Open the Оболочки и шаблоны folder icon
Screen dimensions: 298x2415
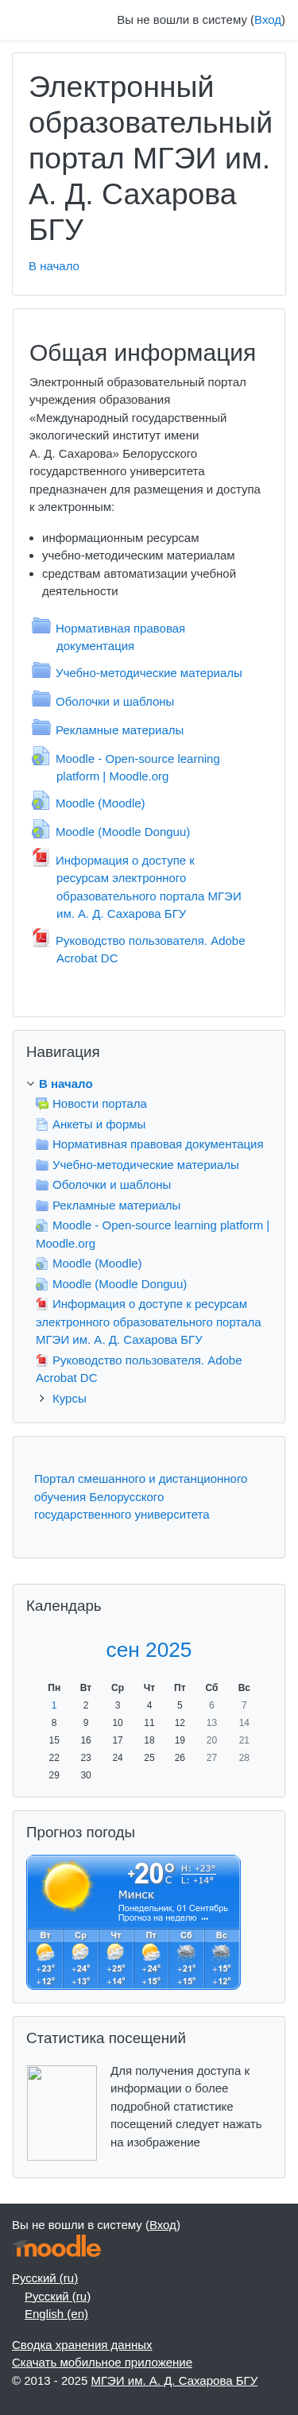pyautogui.click(x=41, y=699)
